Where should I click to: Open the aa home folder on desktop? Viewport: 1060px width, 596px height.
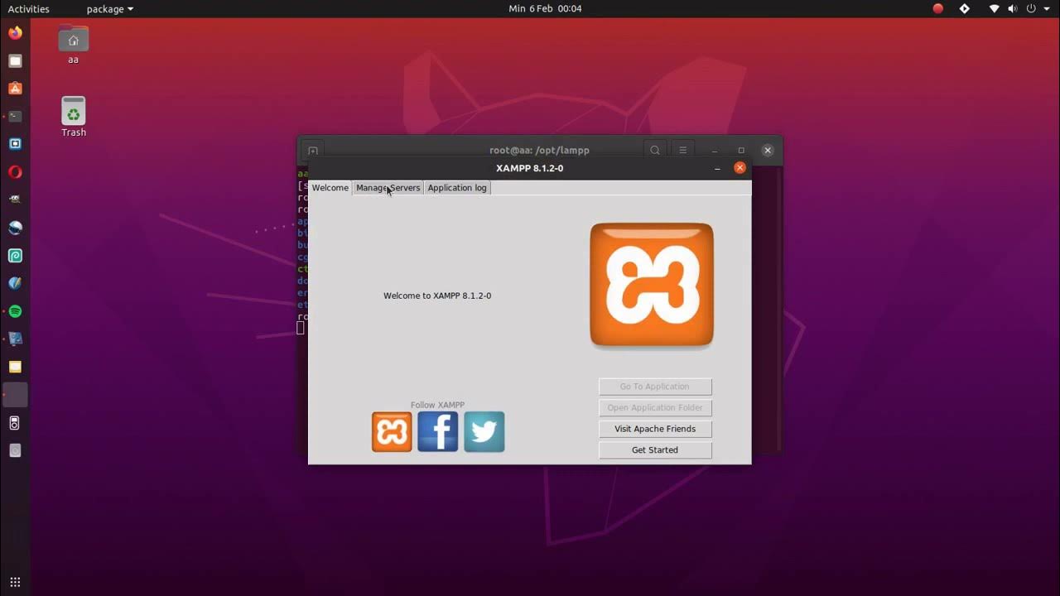click(x=74, y=46)
